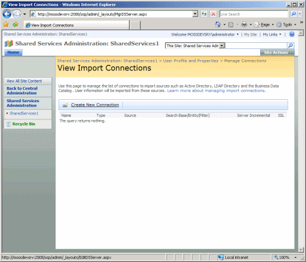Click the SharePoint Help icon
Image resolution: width=306 pixels, height=262 pixels.
(x=292, y=34)
